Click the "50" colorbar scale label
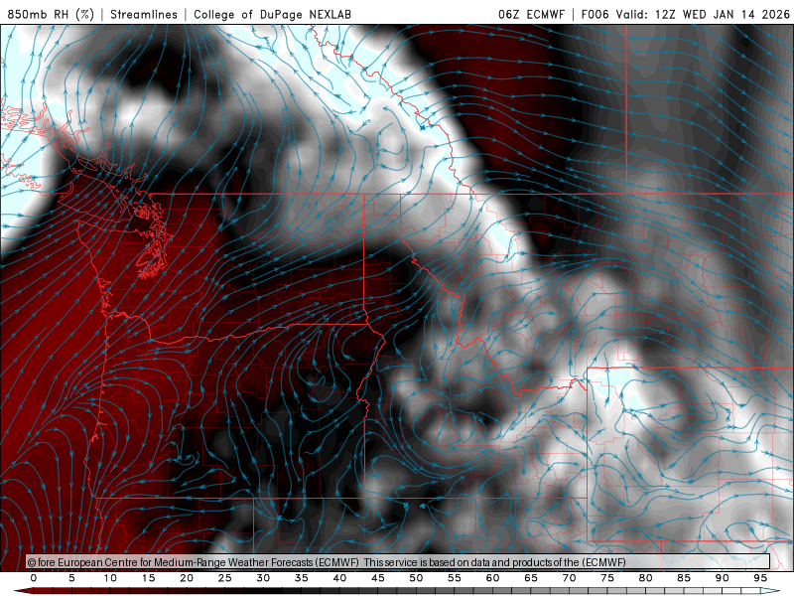Viewport: 794px width, 596px height. [x=416, y=578]
